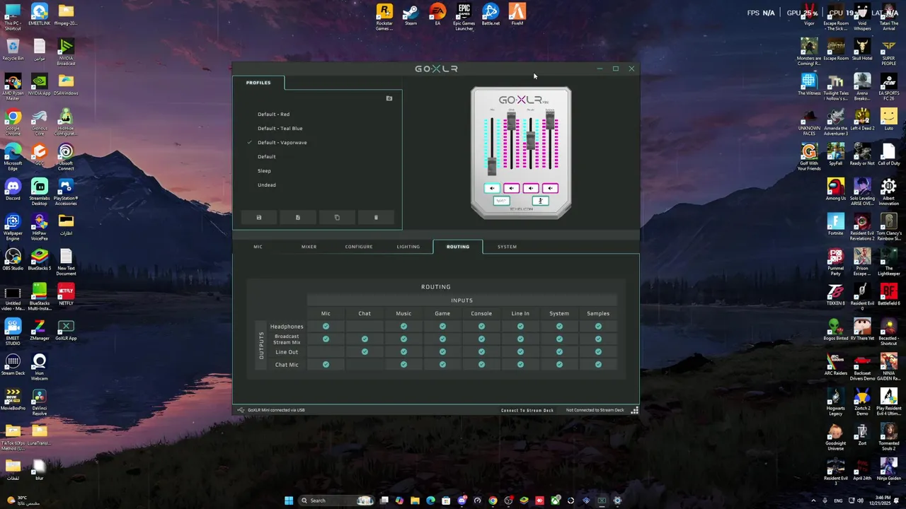Viewport: 906px width, 509px height.
Task: Open the System tab
Action: coord(507,247)
